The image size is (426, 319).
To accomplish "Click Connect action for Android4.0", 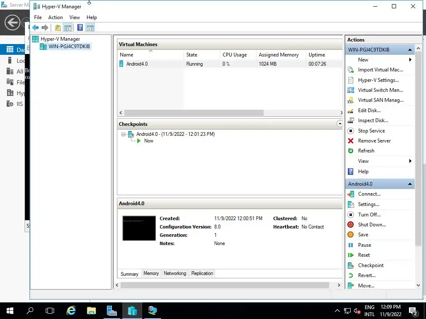I will (x=369, y=194).
